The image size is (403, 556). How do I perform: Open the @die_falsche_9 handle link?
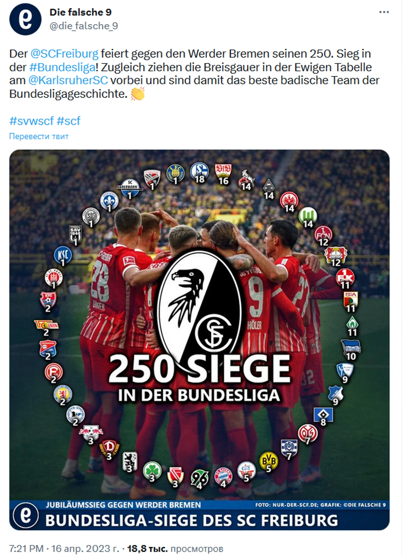(84, 26)
